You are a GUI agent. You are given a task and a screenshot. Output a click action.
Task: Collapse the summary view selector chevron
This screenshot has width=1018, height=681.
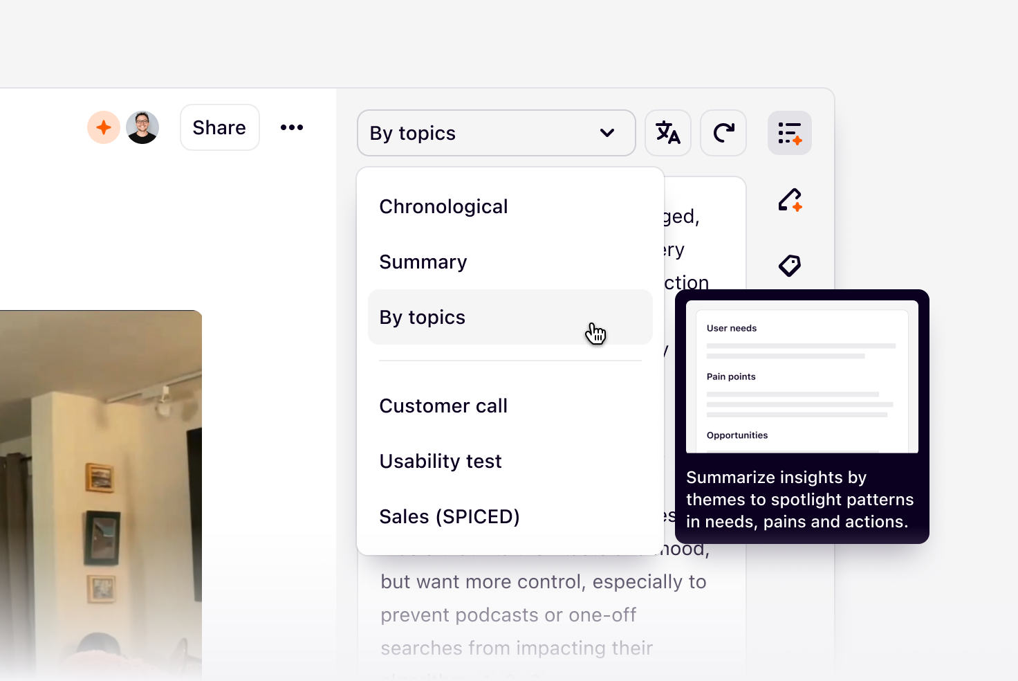[607, 133]
